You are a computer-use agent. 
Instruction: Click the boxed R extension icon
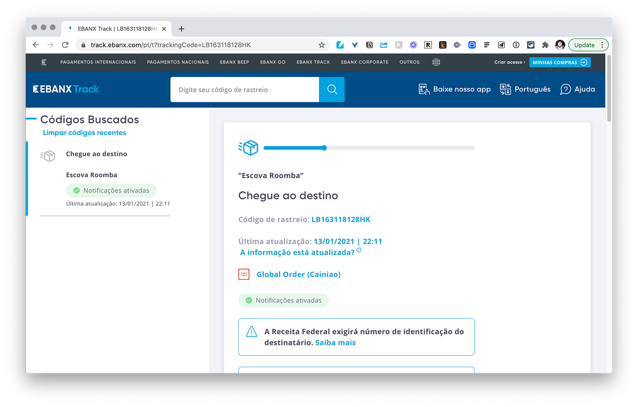428,45
